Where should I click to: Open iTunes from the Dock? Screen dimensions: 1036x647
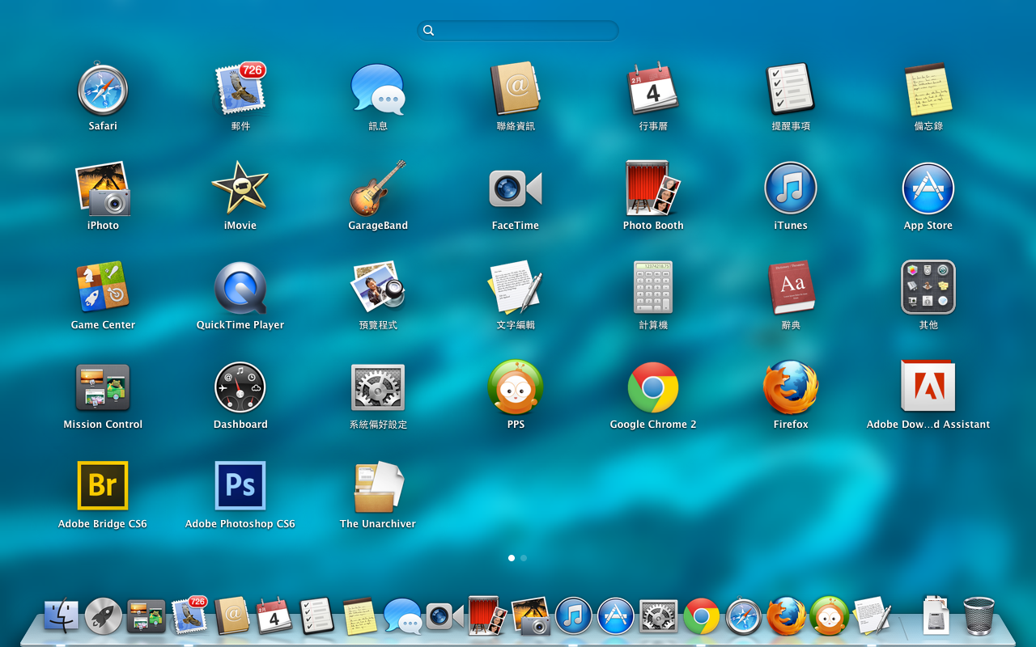click(x=574, y=616)
